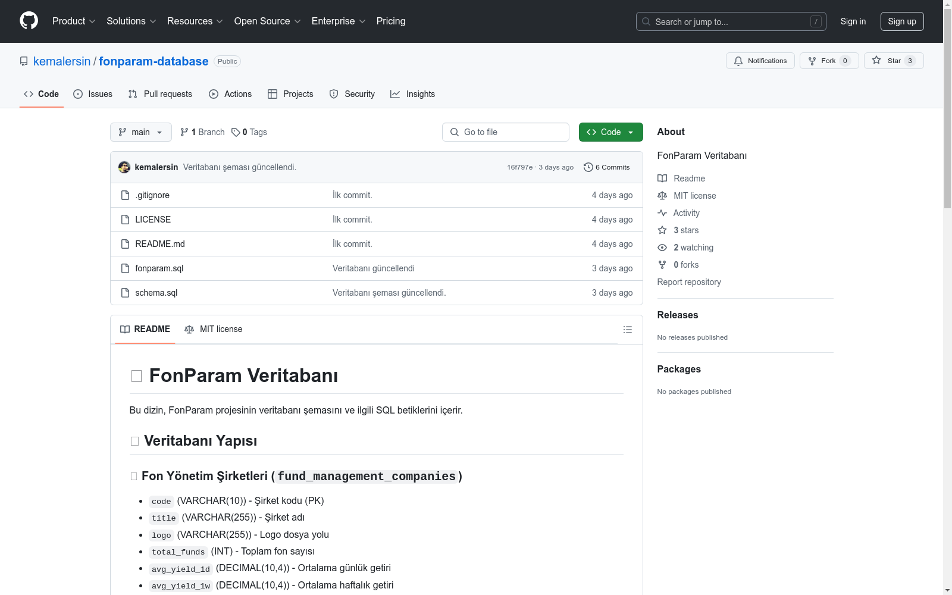This screenshot has width=952, height=595.
Task: Click the Packages heading link
Action: pos(679,369)
